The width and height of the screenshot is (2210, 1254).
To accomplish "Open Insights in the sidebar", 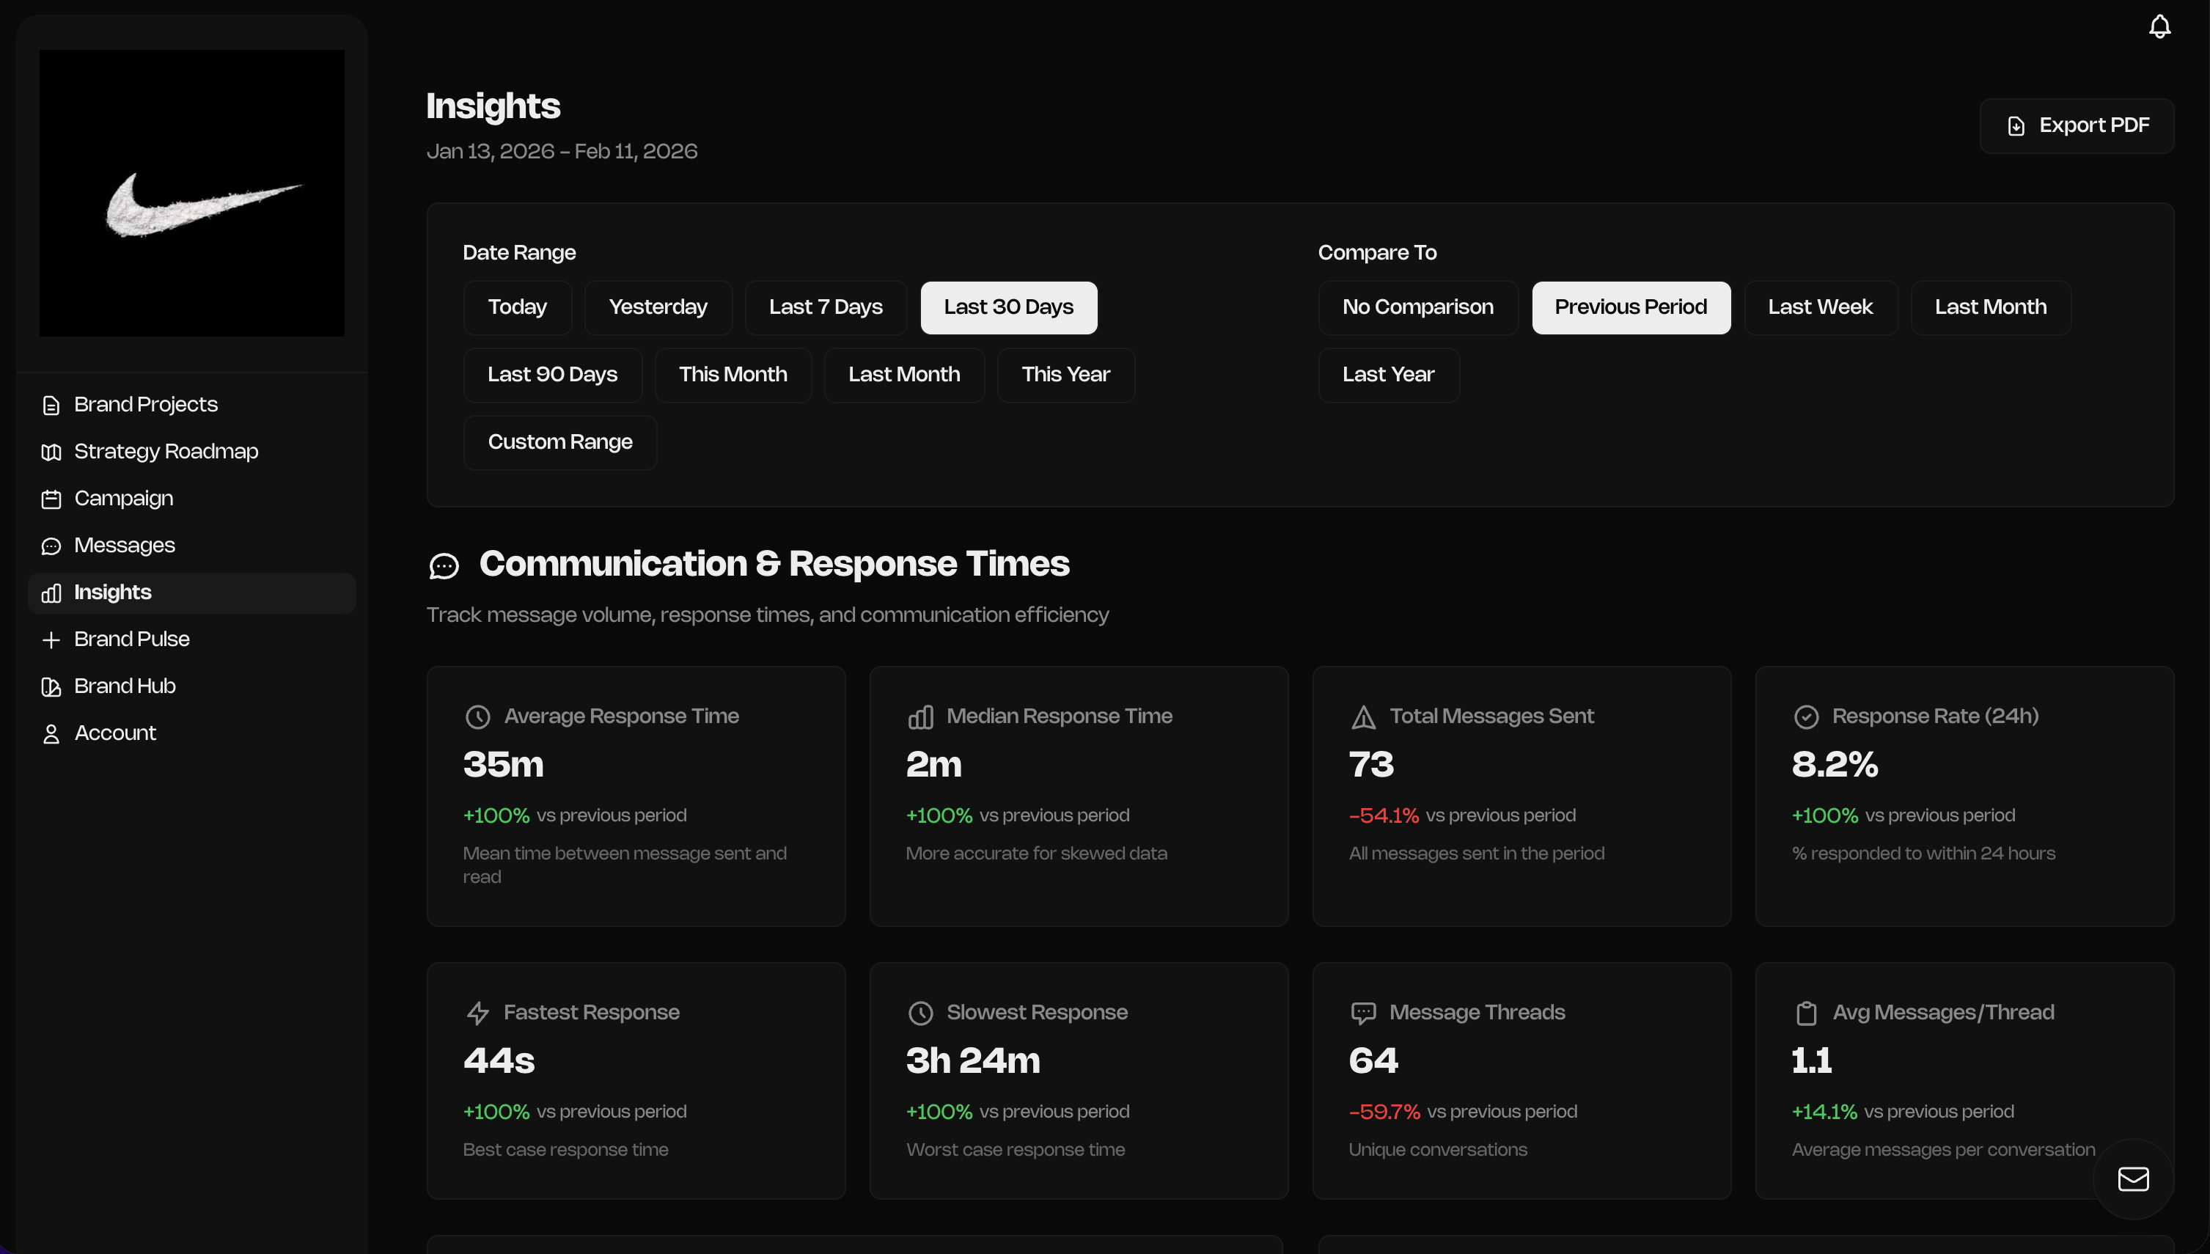I will 113,593.
